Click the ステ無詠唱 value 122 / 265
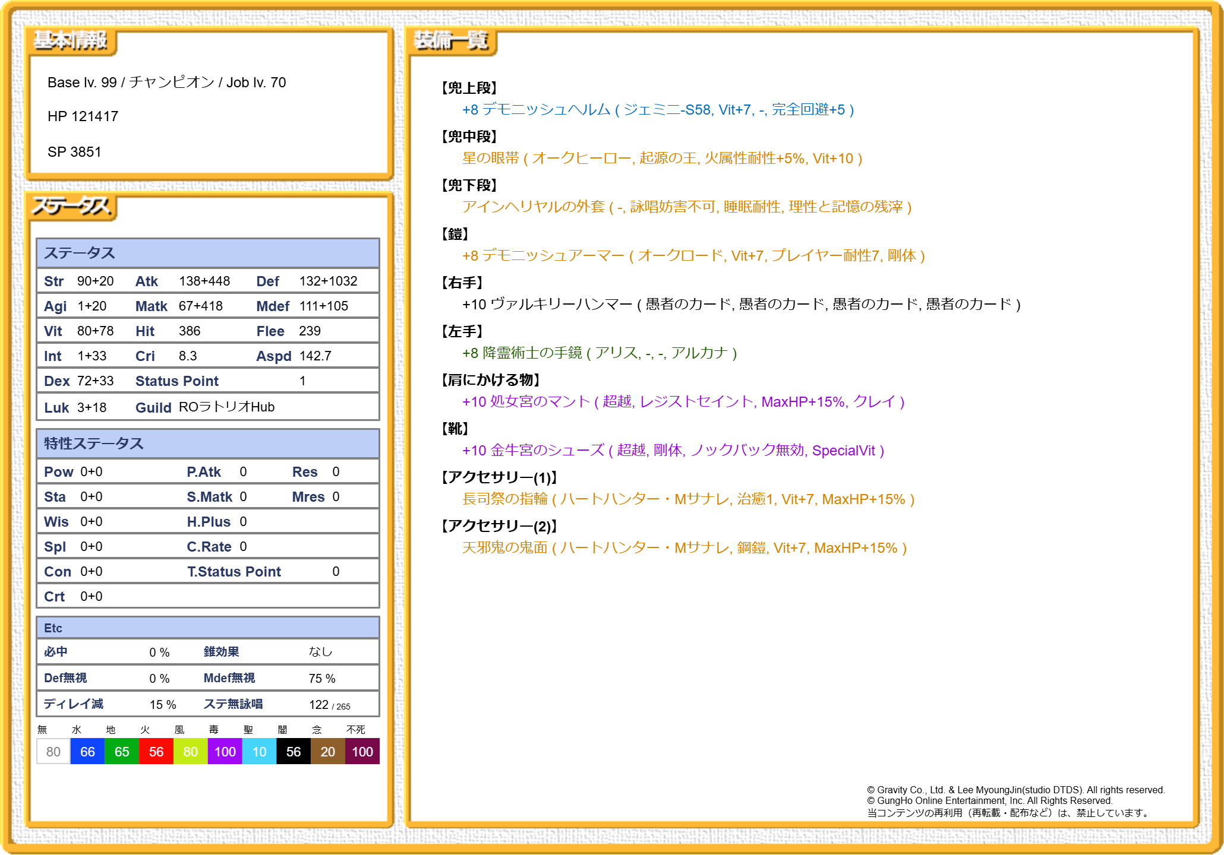The width and height of the screenshot is (1224, 855). point(329,705)
